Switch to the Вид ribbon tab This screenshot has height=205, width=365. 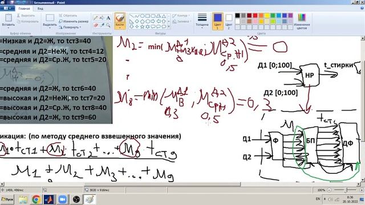(40, 9)
